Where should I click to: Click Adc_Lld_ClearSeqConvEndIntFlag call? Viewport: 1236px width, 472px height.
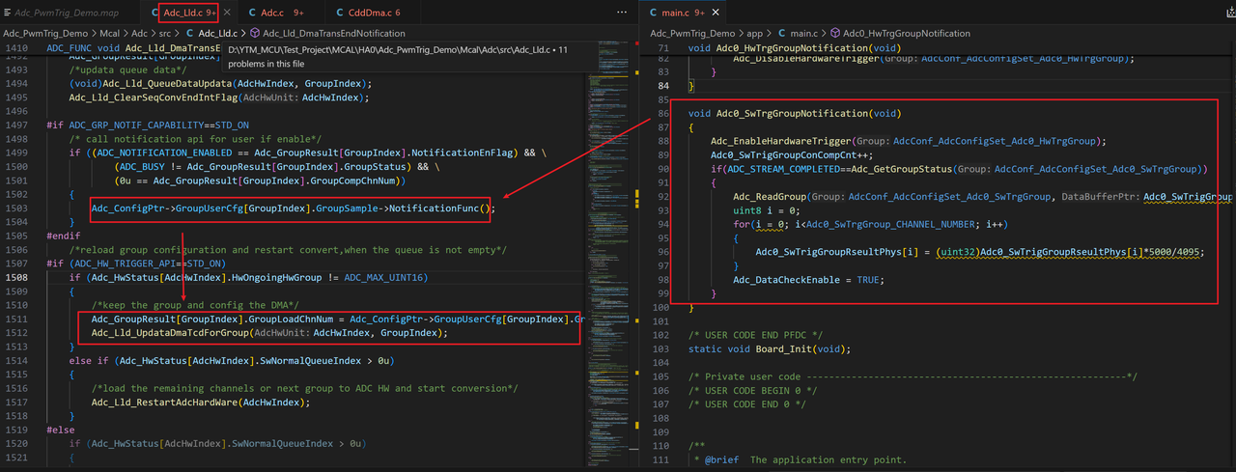tap(152, 97)
